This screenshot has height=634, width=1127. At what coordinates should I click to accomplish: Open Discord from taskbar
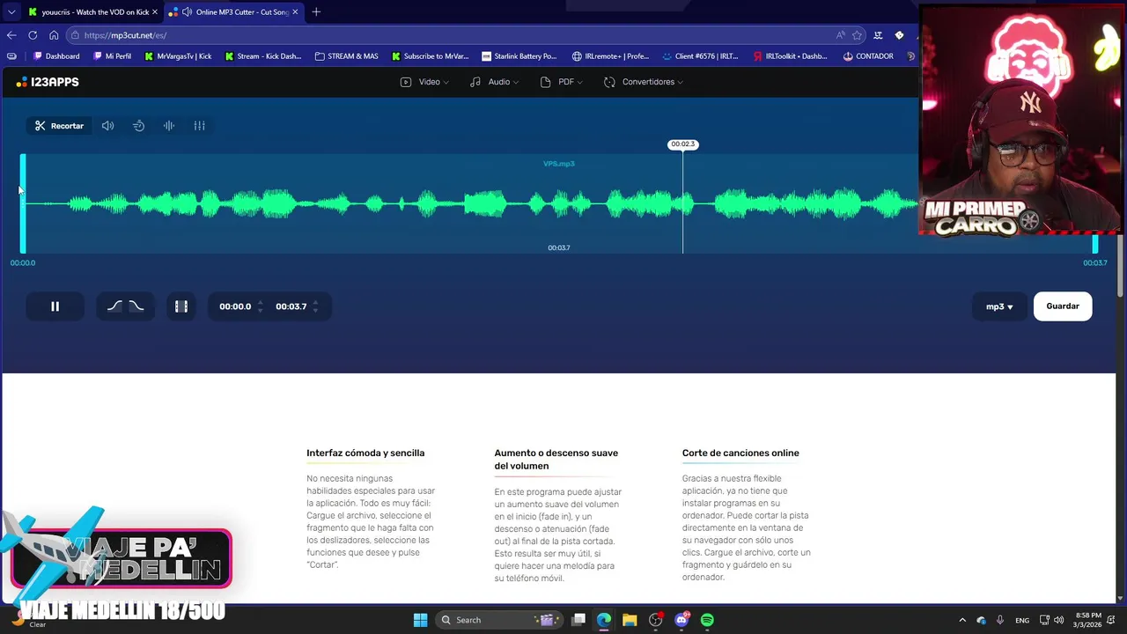(681, 620)
